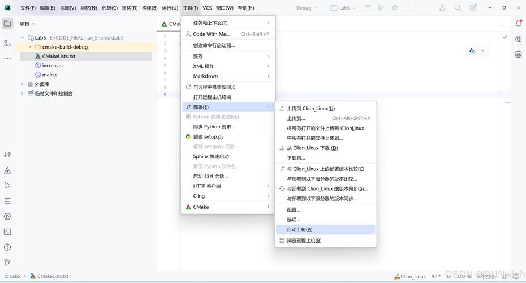Click the reload CMake changes icon in editor
Image resolution: width=526 pixels, height=283 pixels.
pos(472,51)
